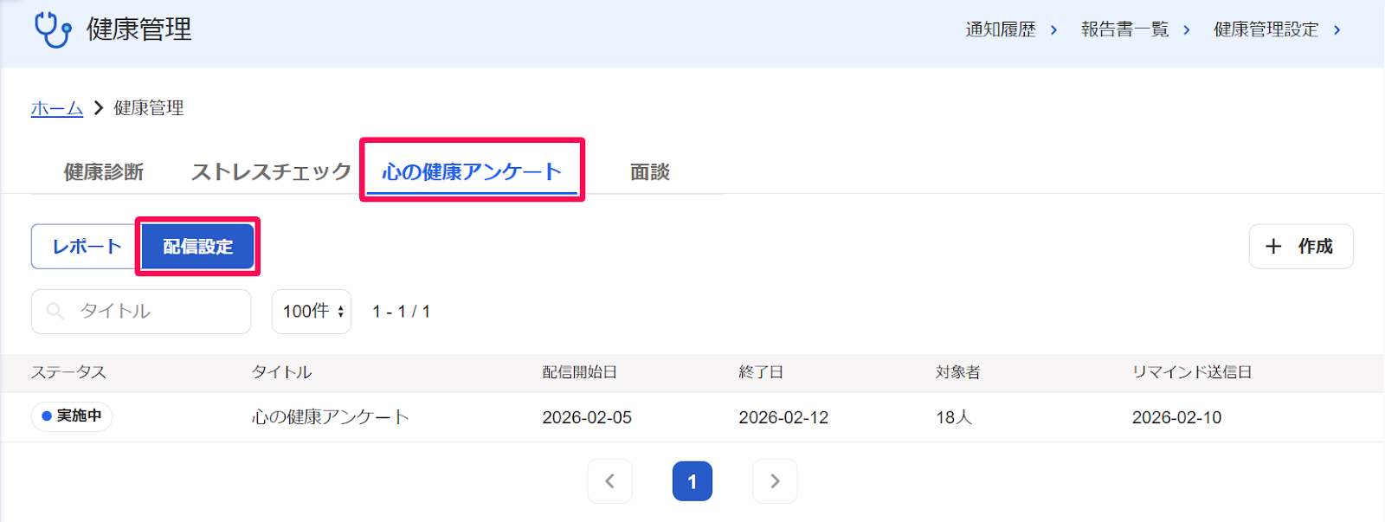This screenshot has height=522, width=1385.
Task: Switch to the ストレスチェック tab
Action: tap(271, 172)
